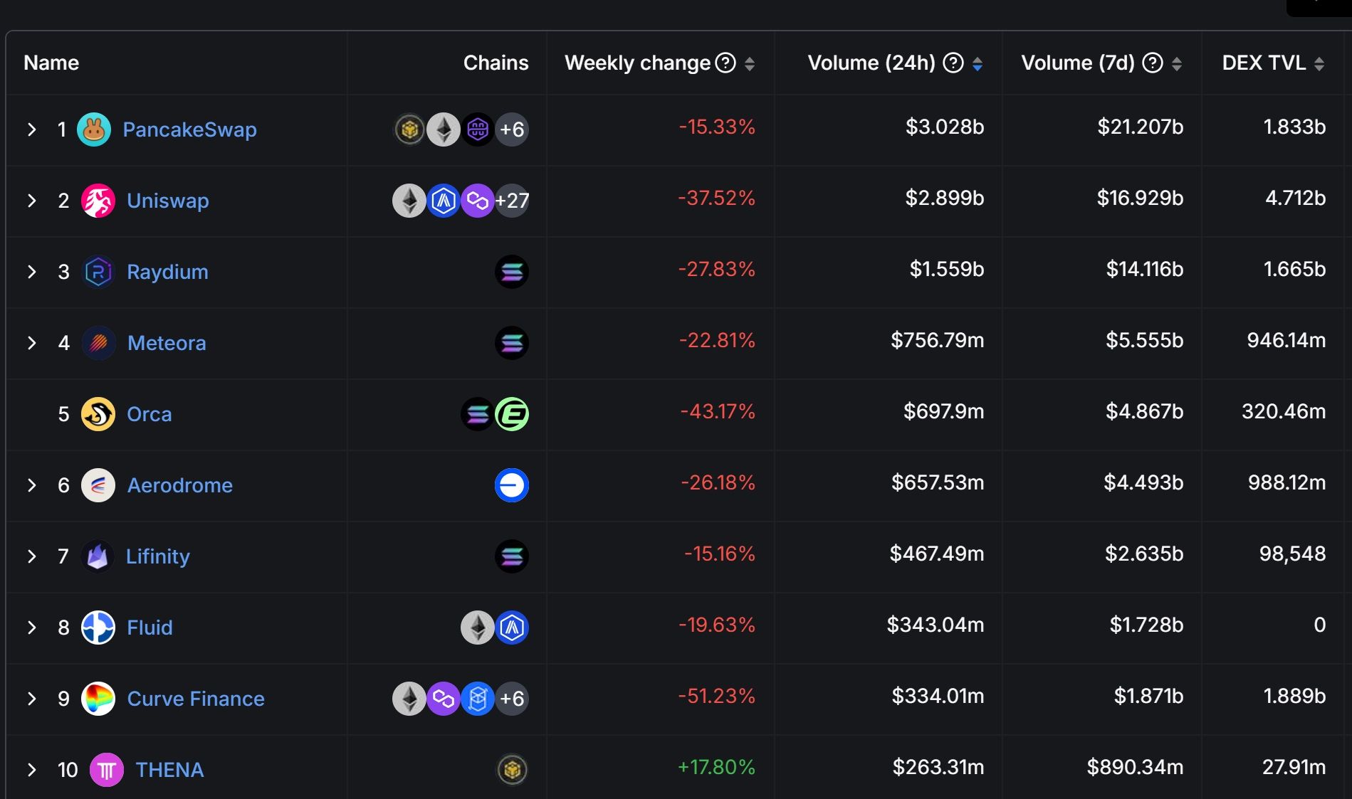Open the Curve Finance link
The image size is (1352, 799).
pos(196,699)
